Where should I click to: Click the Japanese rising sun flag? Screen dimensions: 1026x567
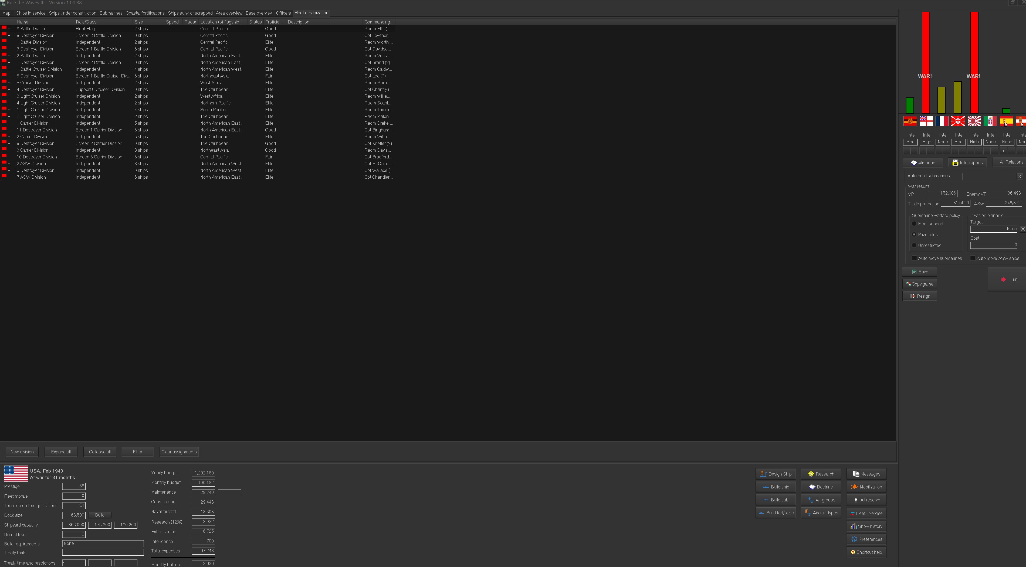[974, 121]
